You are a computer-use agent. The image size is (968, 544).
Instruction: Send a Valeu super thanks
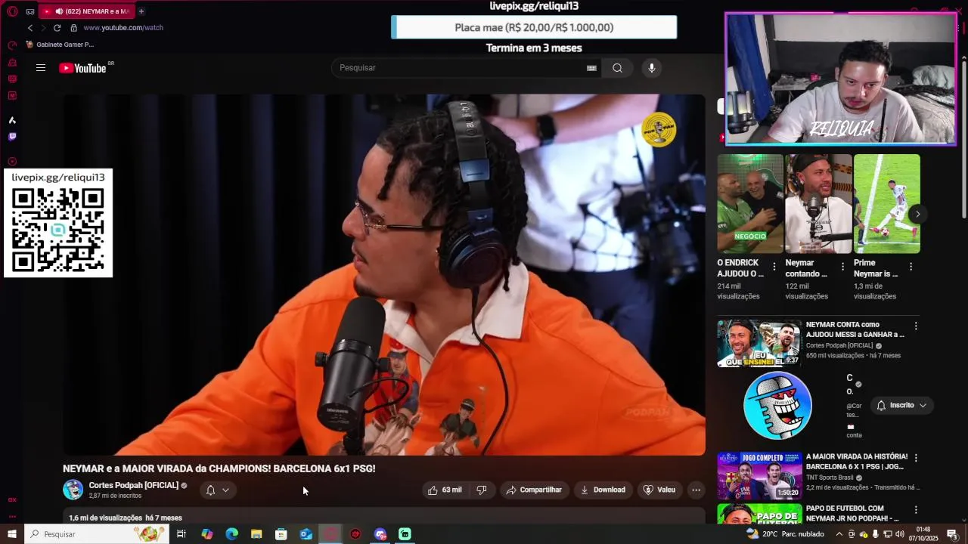coord(659,490)
